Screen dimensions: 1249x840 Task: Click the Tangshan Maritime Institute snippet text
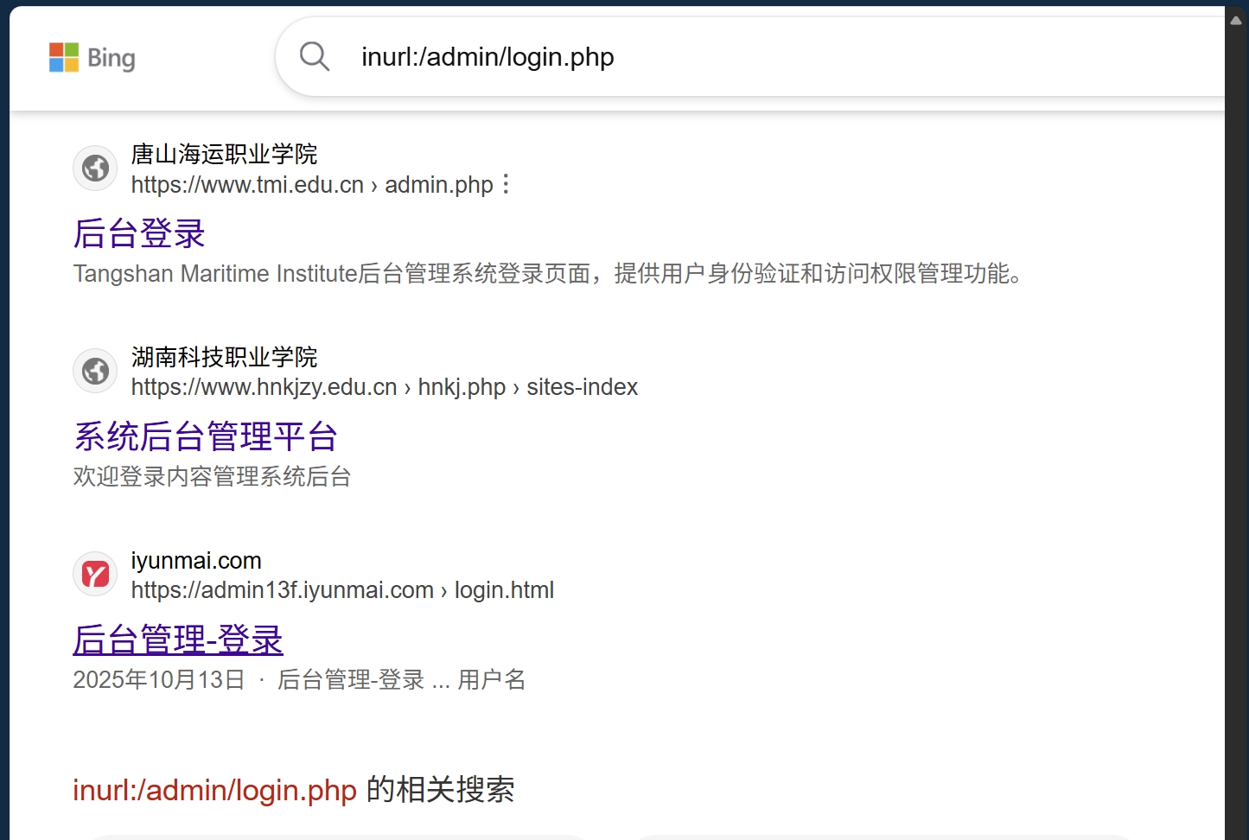[x=549, y=274]
